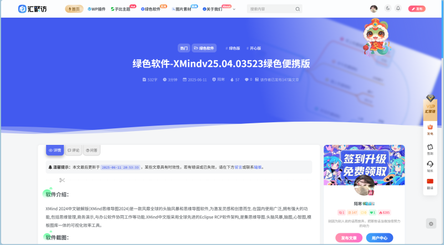
Task: Click the 发电 icon in the floating sidebar
Action: [430, 129]
